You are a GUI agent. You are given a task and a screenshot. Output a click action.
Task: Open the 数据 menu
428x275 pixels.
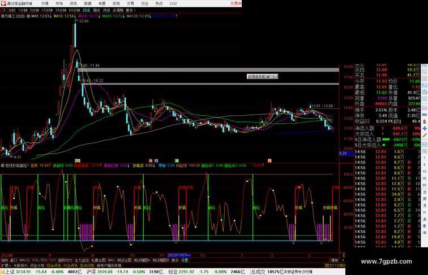point(88,3)
